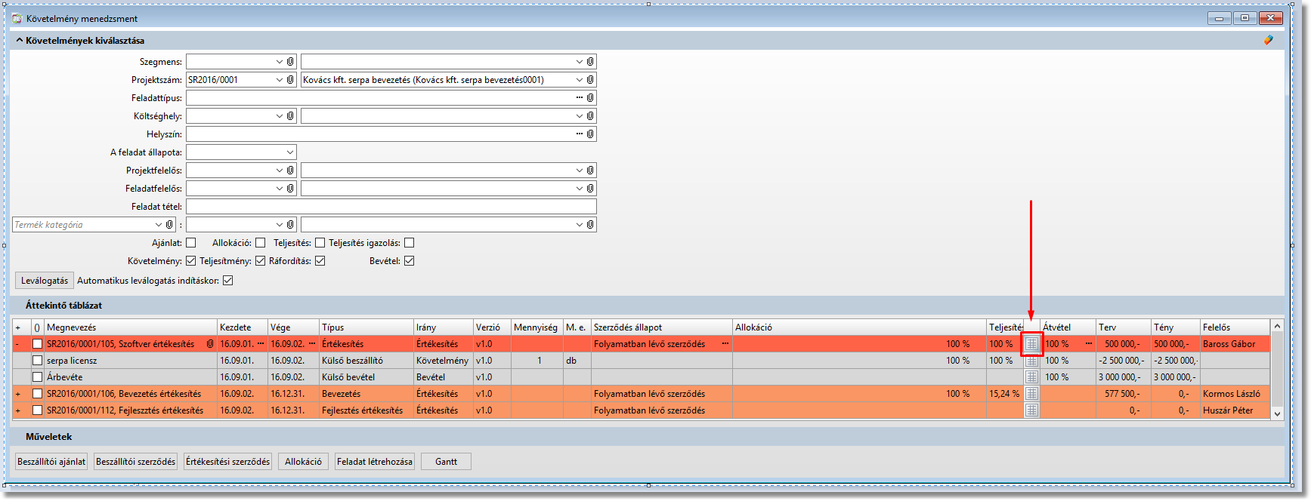The height and width of the screenshot is (501, 1311).
Task: Click the colored pencil icon at panel top right
Action: [x=1269, y=40]
